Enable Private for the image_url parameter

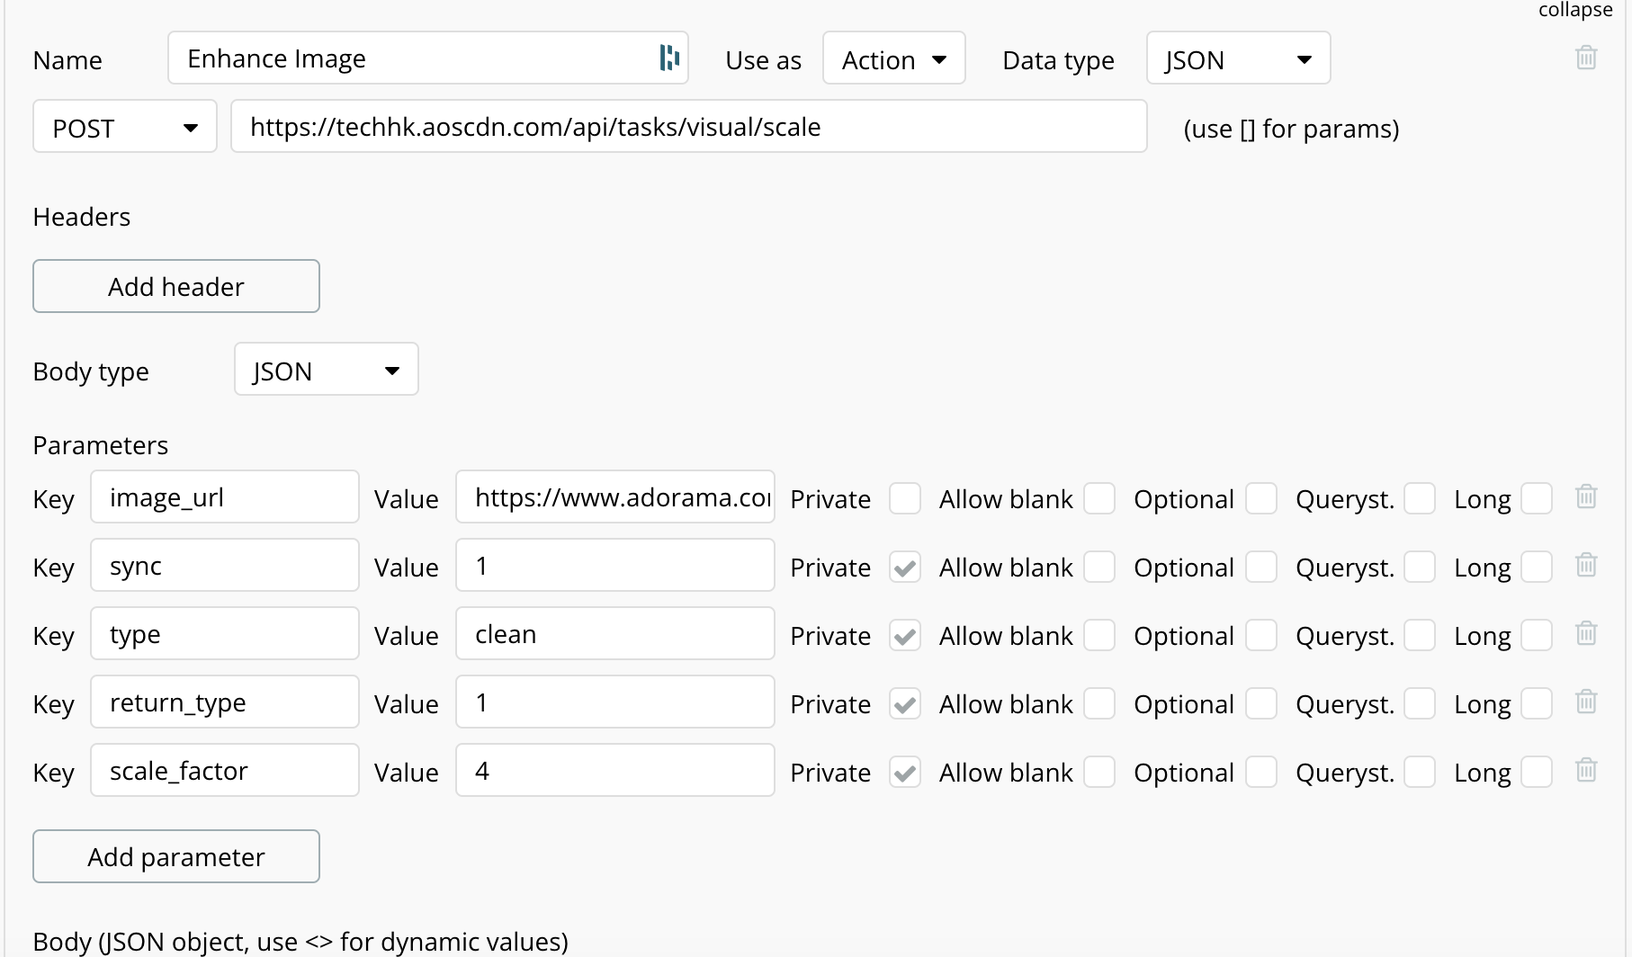[x=905, y=498]
